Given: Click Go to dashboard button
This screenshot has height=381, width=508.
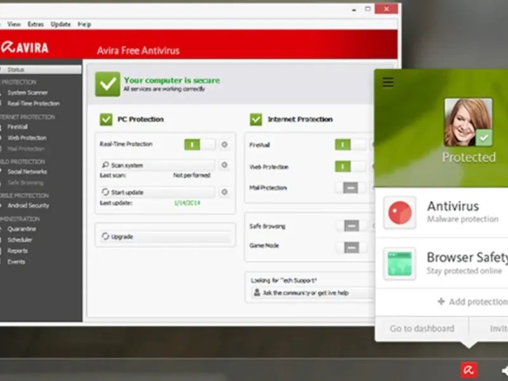Looking at the screenshot, I should [x=422, y=328].
